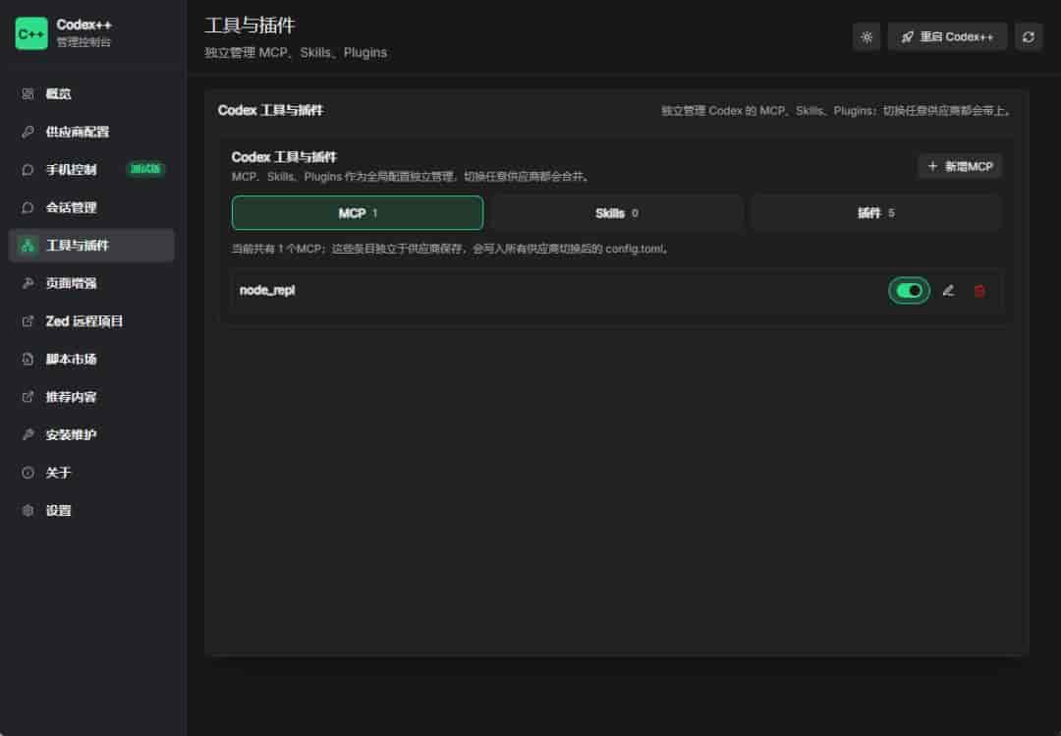The width and height of the screenshot is (1061, 736).
Task: Switch to the Skills tab
Action: click(x=616, y=213)
